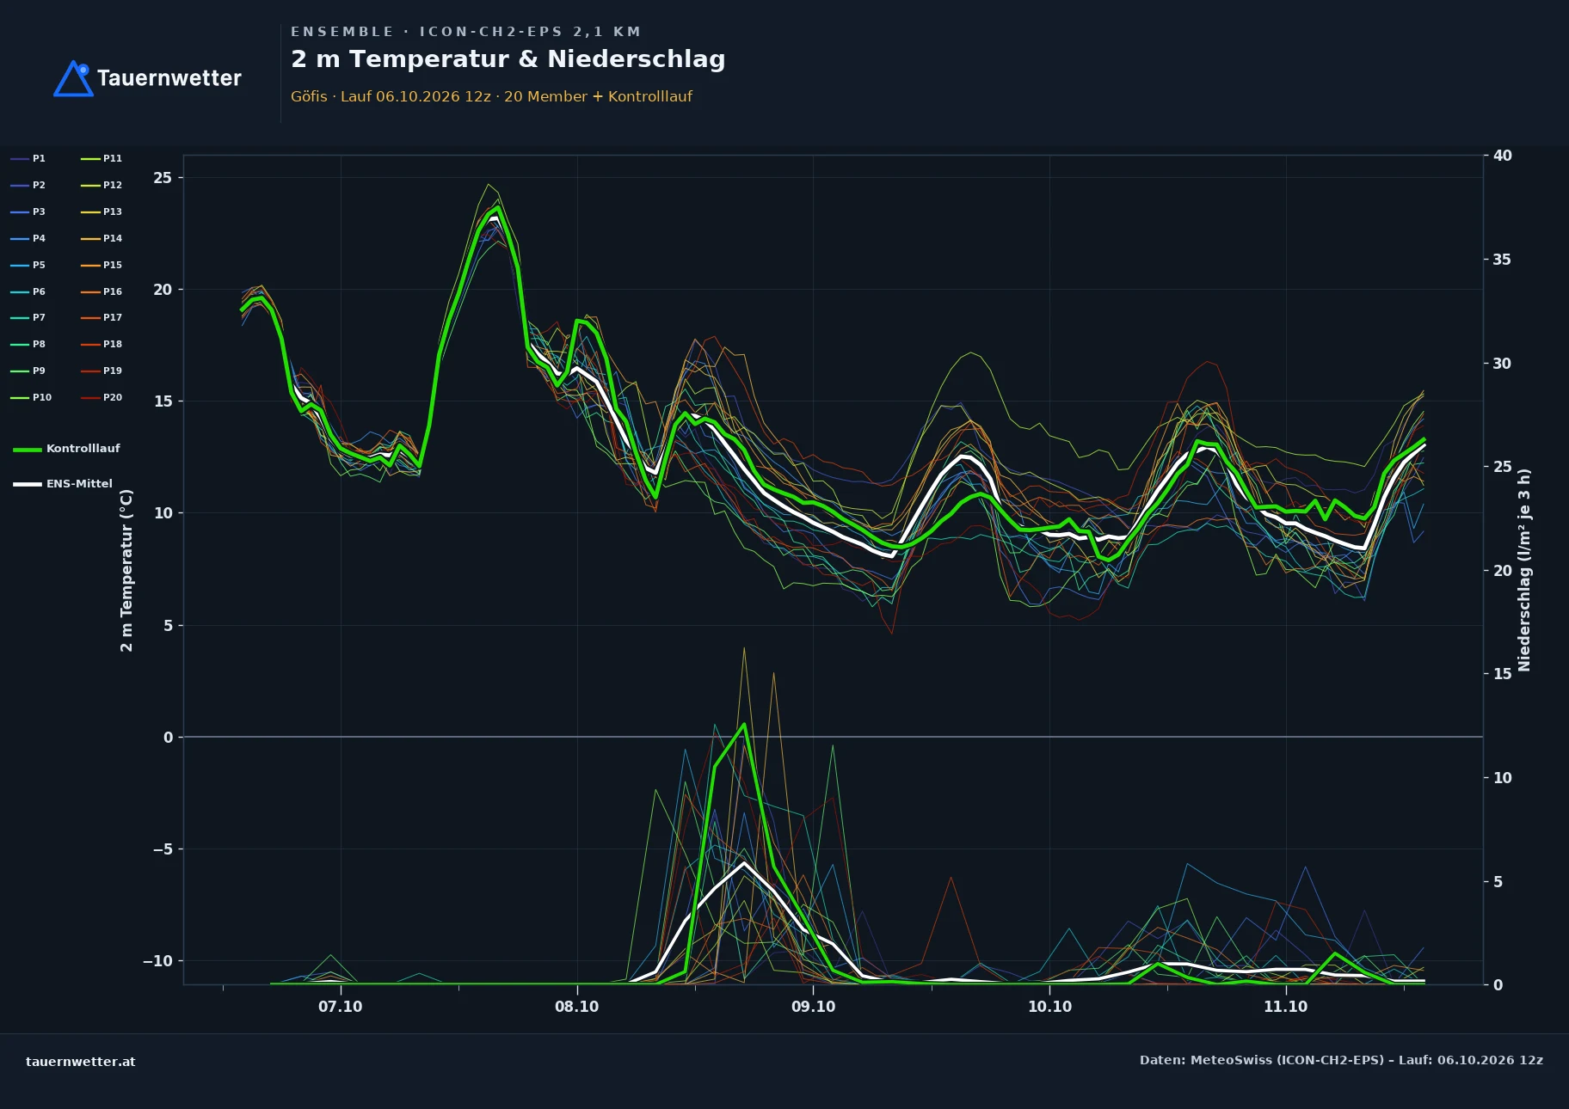Click the '2 m Temperatur (°C)' axis title
The image size is (1569, 1109).
[126, 570]
